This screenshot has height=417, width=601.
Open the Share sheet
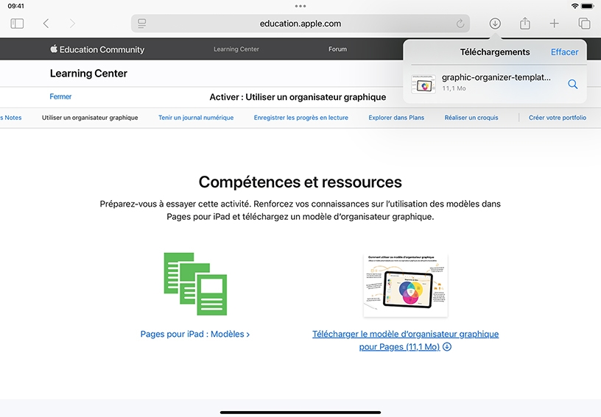point(524,24)
